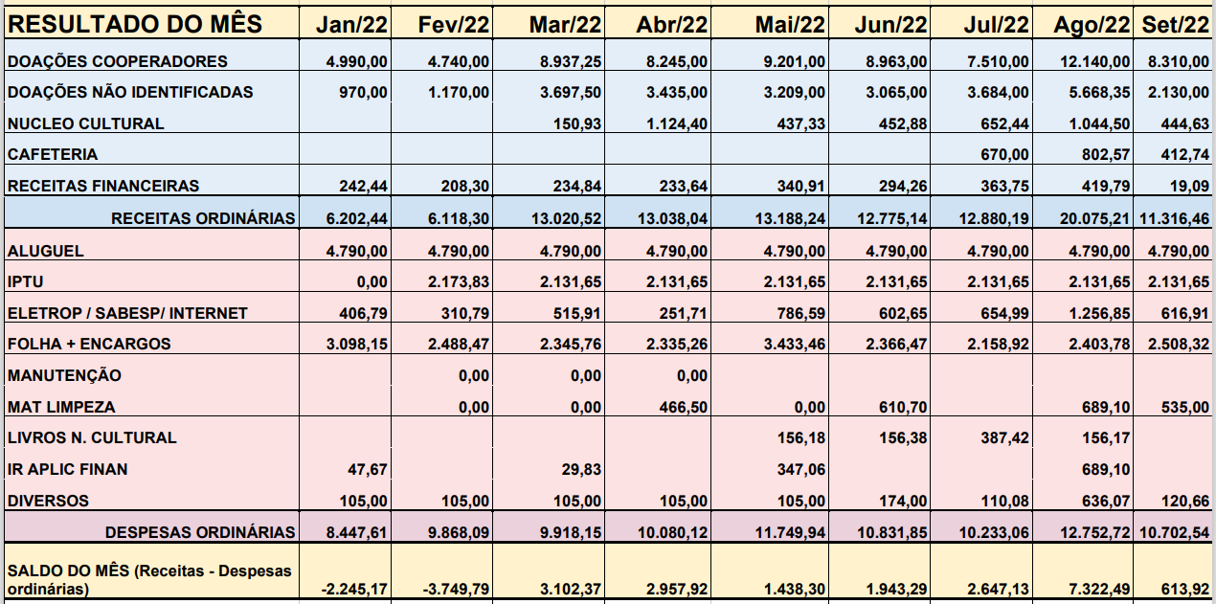Viewport: 1216px width, 604px height.
Task: Click the IPTU value 0,00 for Jan/22
Action: tap(371, 282)
